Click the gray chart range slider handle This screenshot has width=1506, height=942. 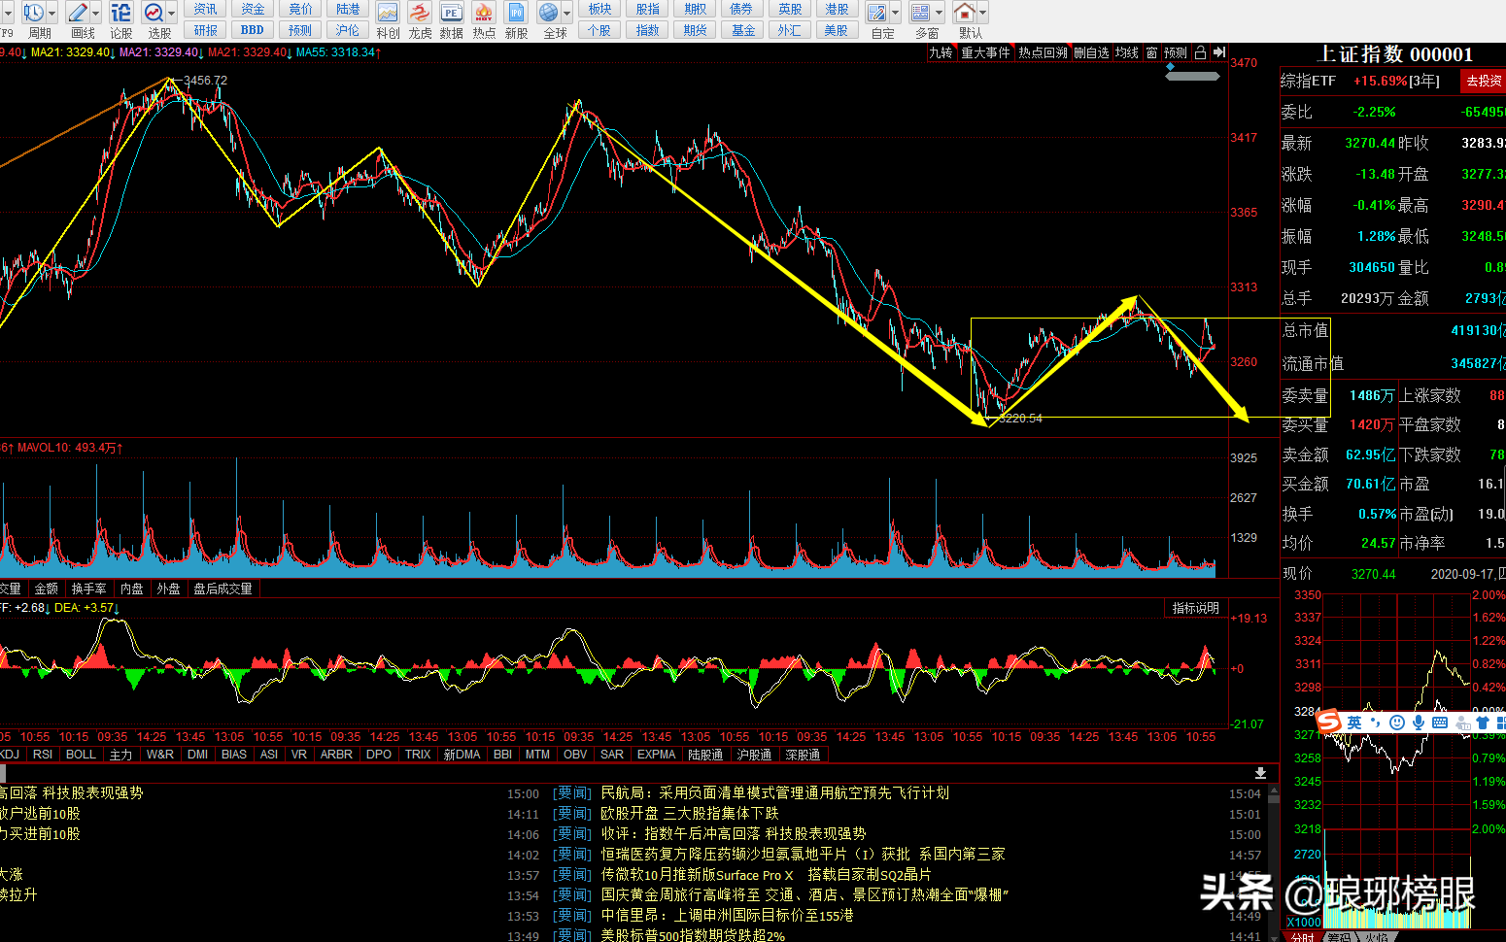(x=1192, y=76)
